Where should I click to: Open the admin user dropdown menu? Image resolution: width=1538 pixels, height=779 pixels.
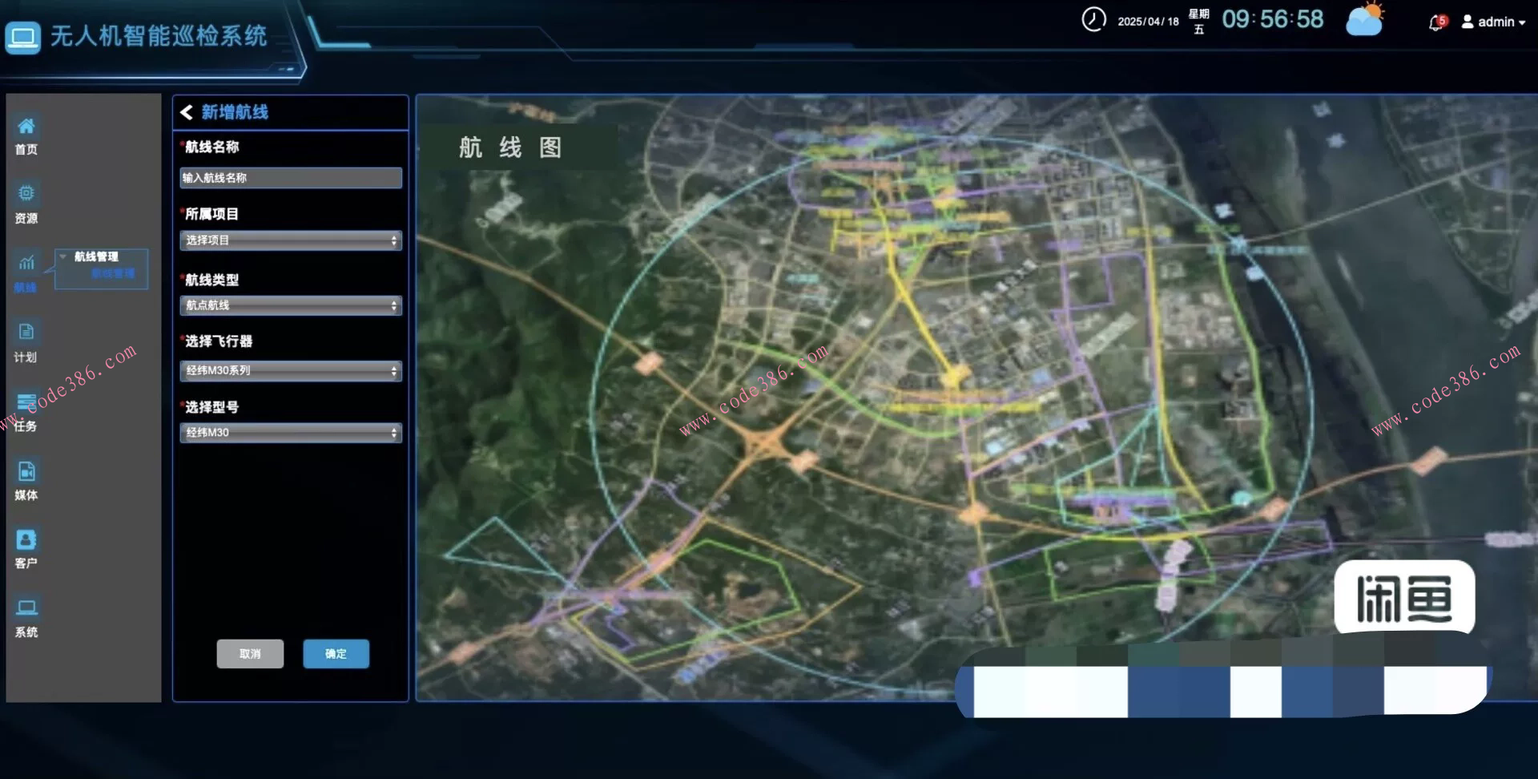coord(1493,22)
